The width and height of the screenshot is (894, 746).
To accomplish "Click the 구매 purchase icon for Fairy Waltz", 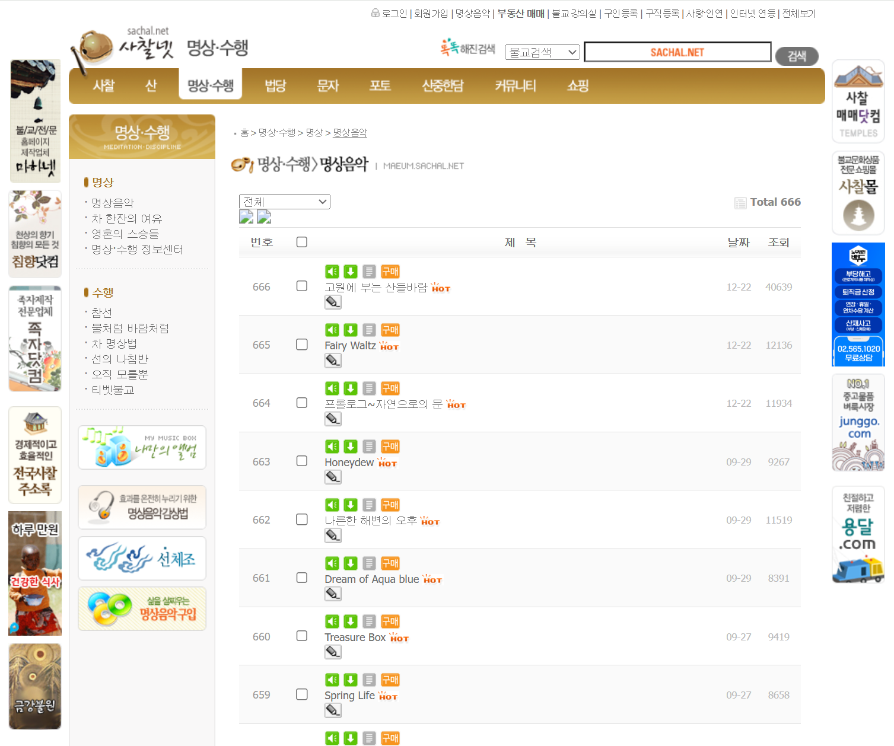I will click(390, 330).
